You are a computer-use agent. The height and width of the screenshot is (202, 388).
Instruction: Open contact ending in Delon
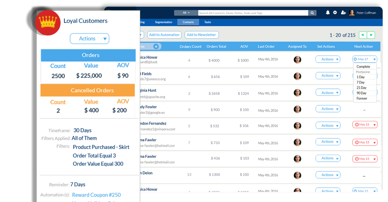146,173
